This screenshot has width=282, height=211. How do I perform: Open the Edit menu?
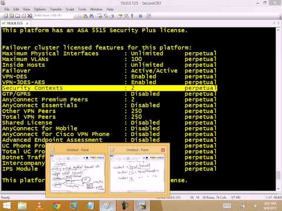(16, 9)
